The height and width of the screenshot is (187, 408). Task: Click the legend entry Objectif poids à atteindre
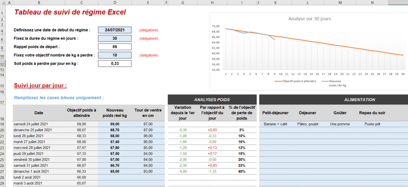[x=295, y=81]
